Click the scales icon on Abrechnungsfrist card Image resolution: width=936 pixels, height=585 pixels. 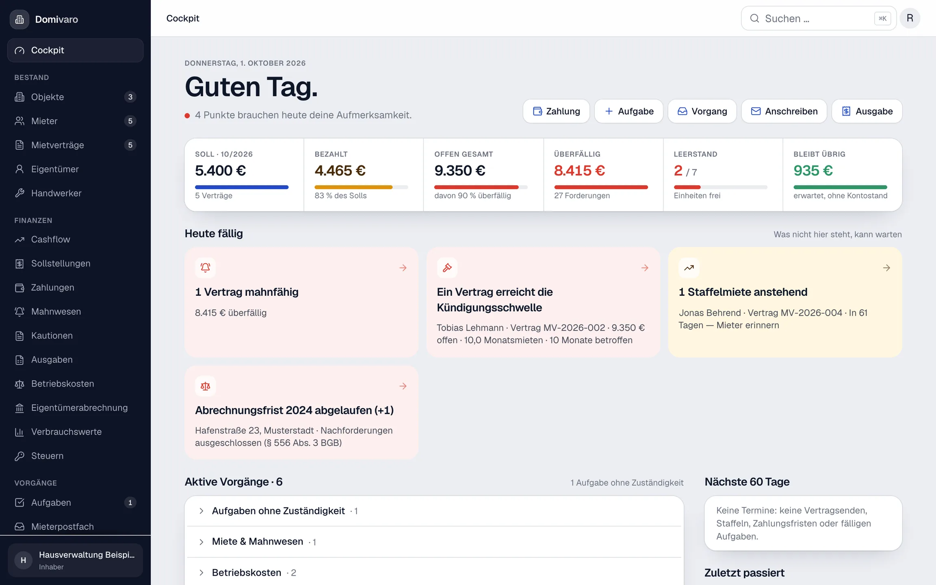pyautogui.click(x=205, y=386)
